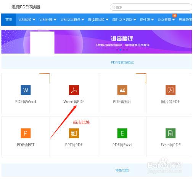Click the PPT转PDF icon

point(74,133)
